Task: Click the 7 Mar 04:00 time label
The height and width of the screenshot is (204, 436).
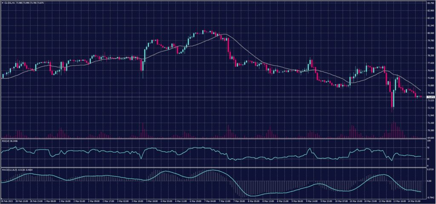Action: (211, 200)
